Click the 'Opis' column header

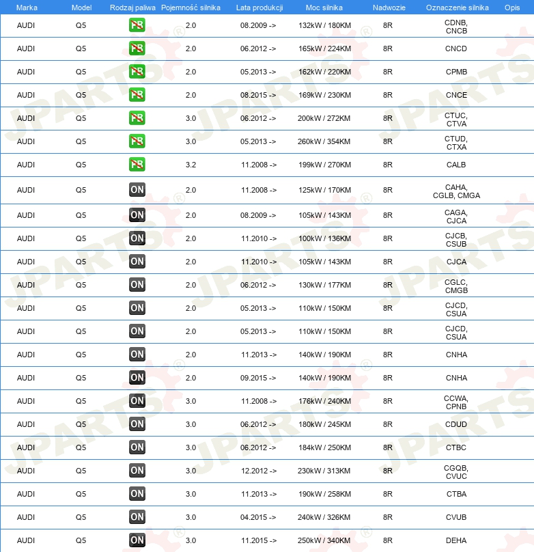(x=511, y=7)
